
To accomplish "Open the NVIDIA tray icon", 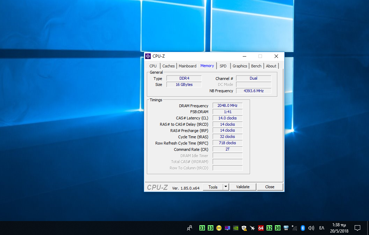I will (236, 228).
